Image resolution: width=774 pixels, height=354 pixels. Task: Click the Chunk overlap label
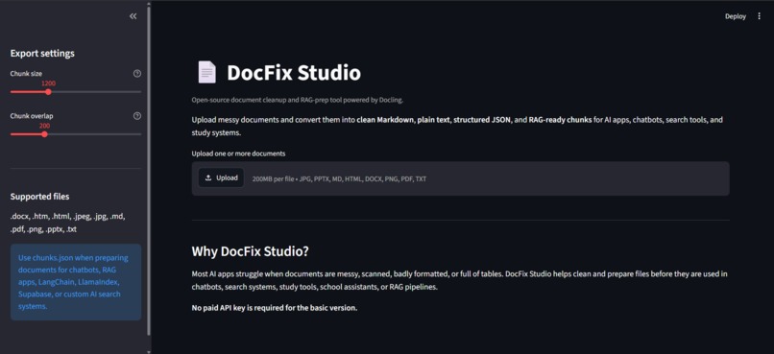tap(32, 116)
